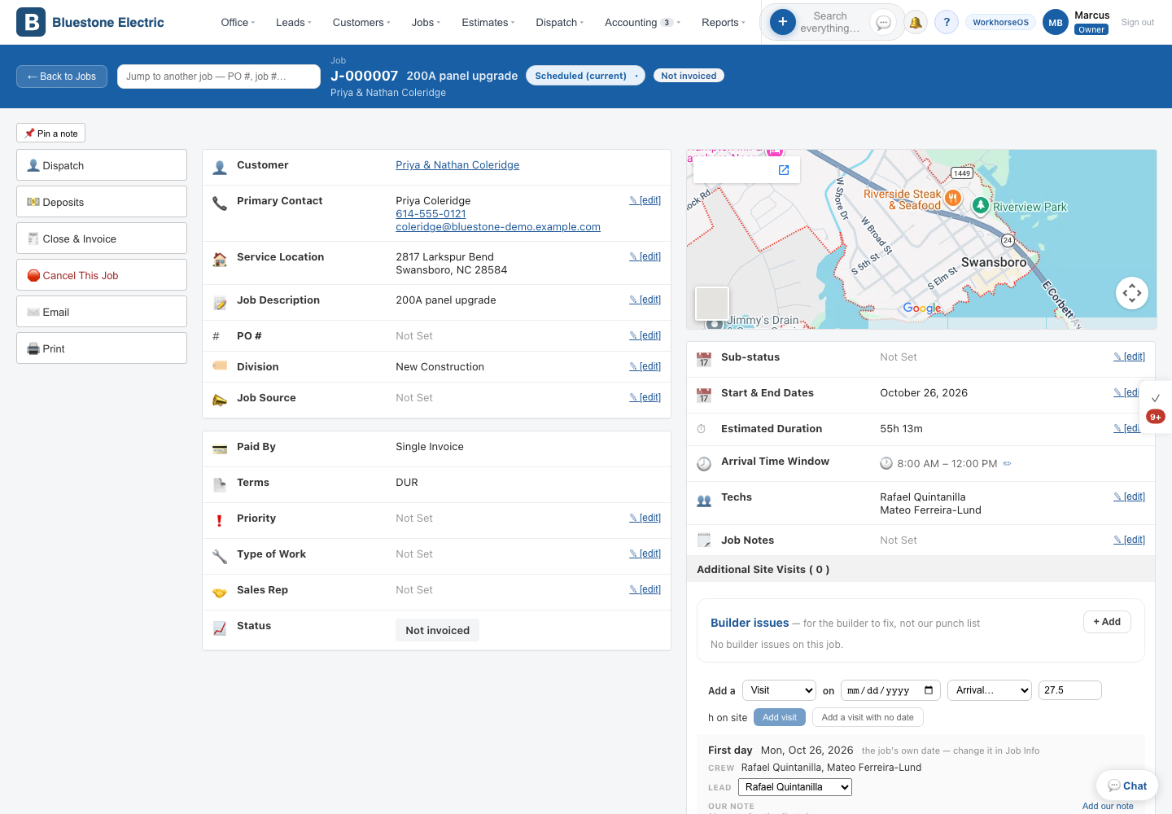Click the help question mark icon
The height and width of the screenshot is (814, 1172).
coord(947,23)
